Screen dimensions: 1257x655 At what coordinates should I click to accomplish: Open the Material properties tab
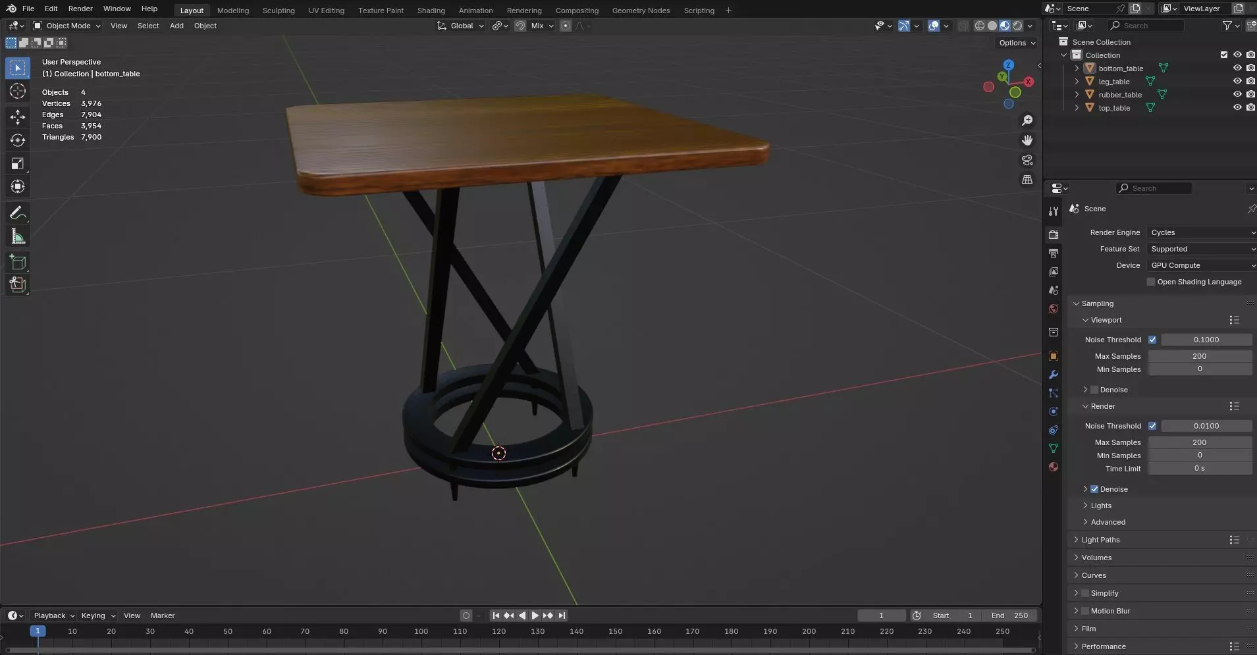1054,467
